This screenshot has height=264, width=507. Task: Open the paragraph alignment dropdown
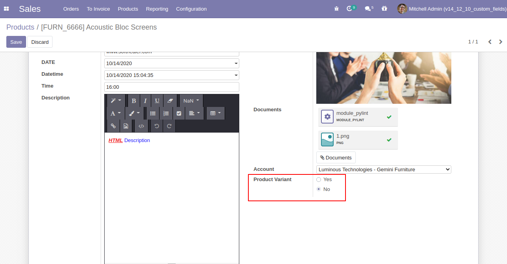(194, 113)
